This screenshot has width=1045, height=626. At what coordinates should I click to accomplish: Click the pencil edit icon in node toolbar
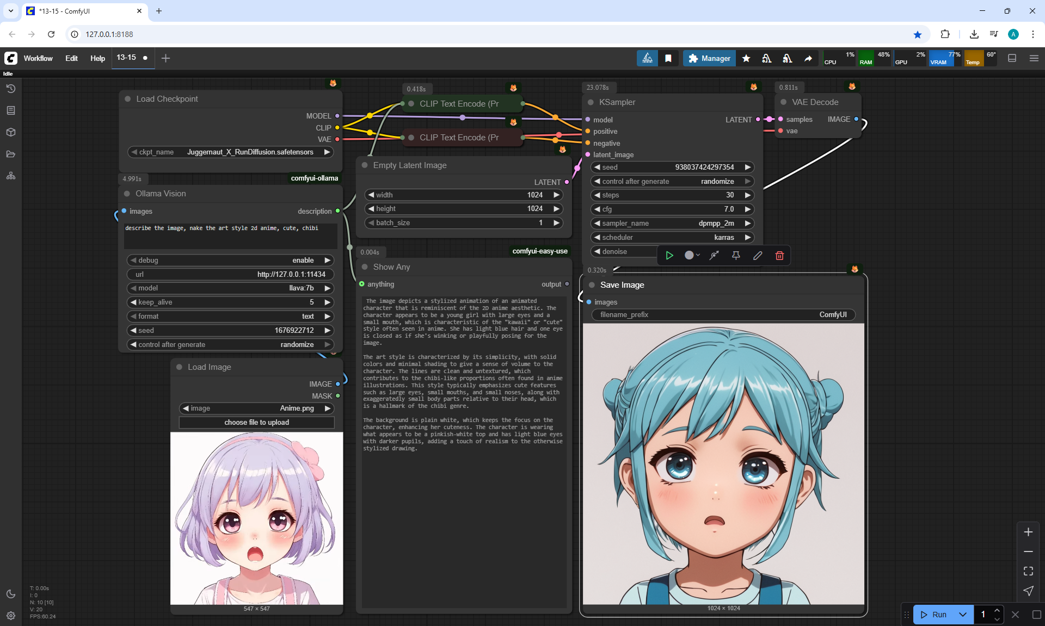[758, 256]
